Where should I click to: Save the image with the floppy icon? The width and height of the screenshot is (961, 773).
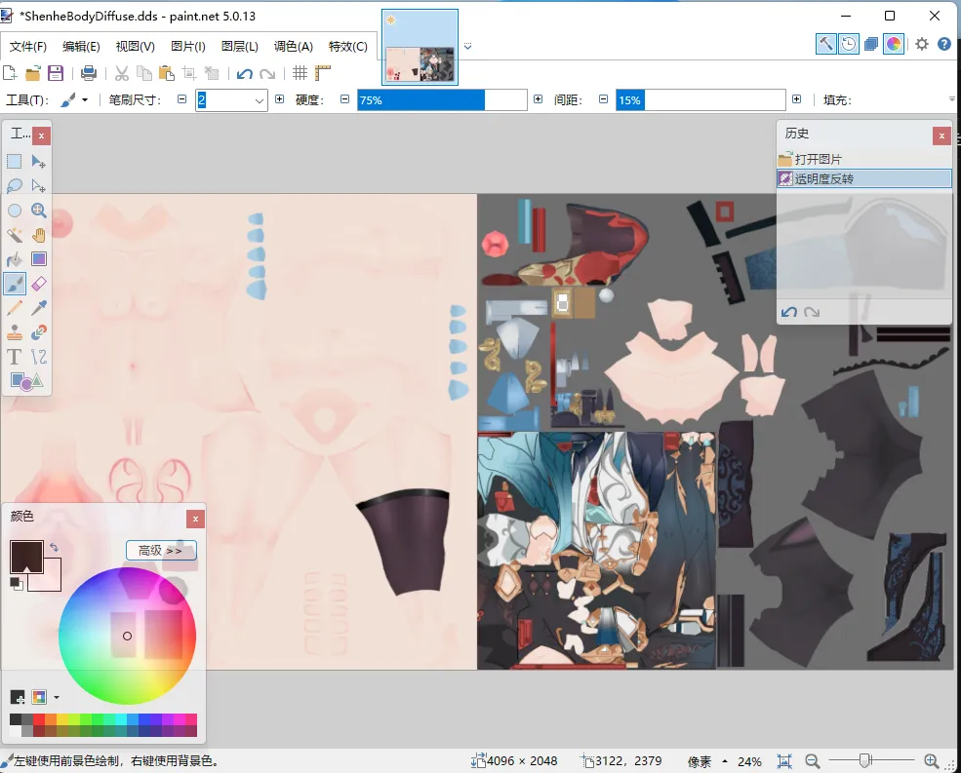[x=56, y=73]
